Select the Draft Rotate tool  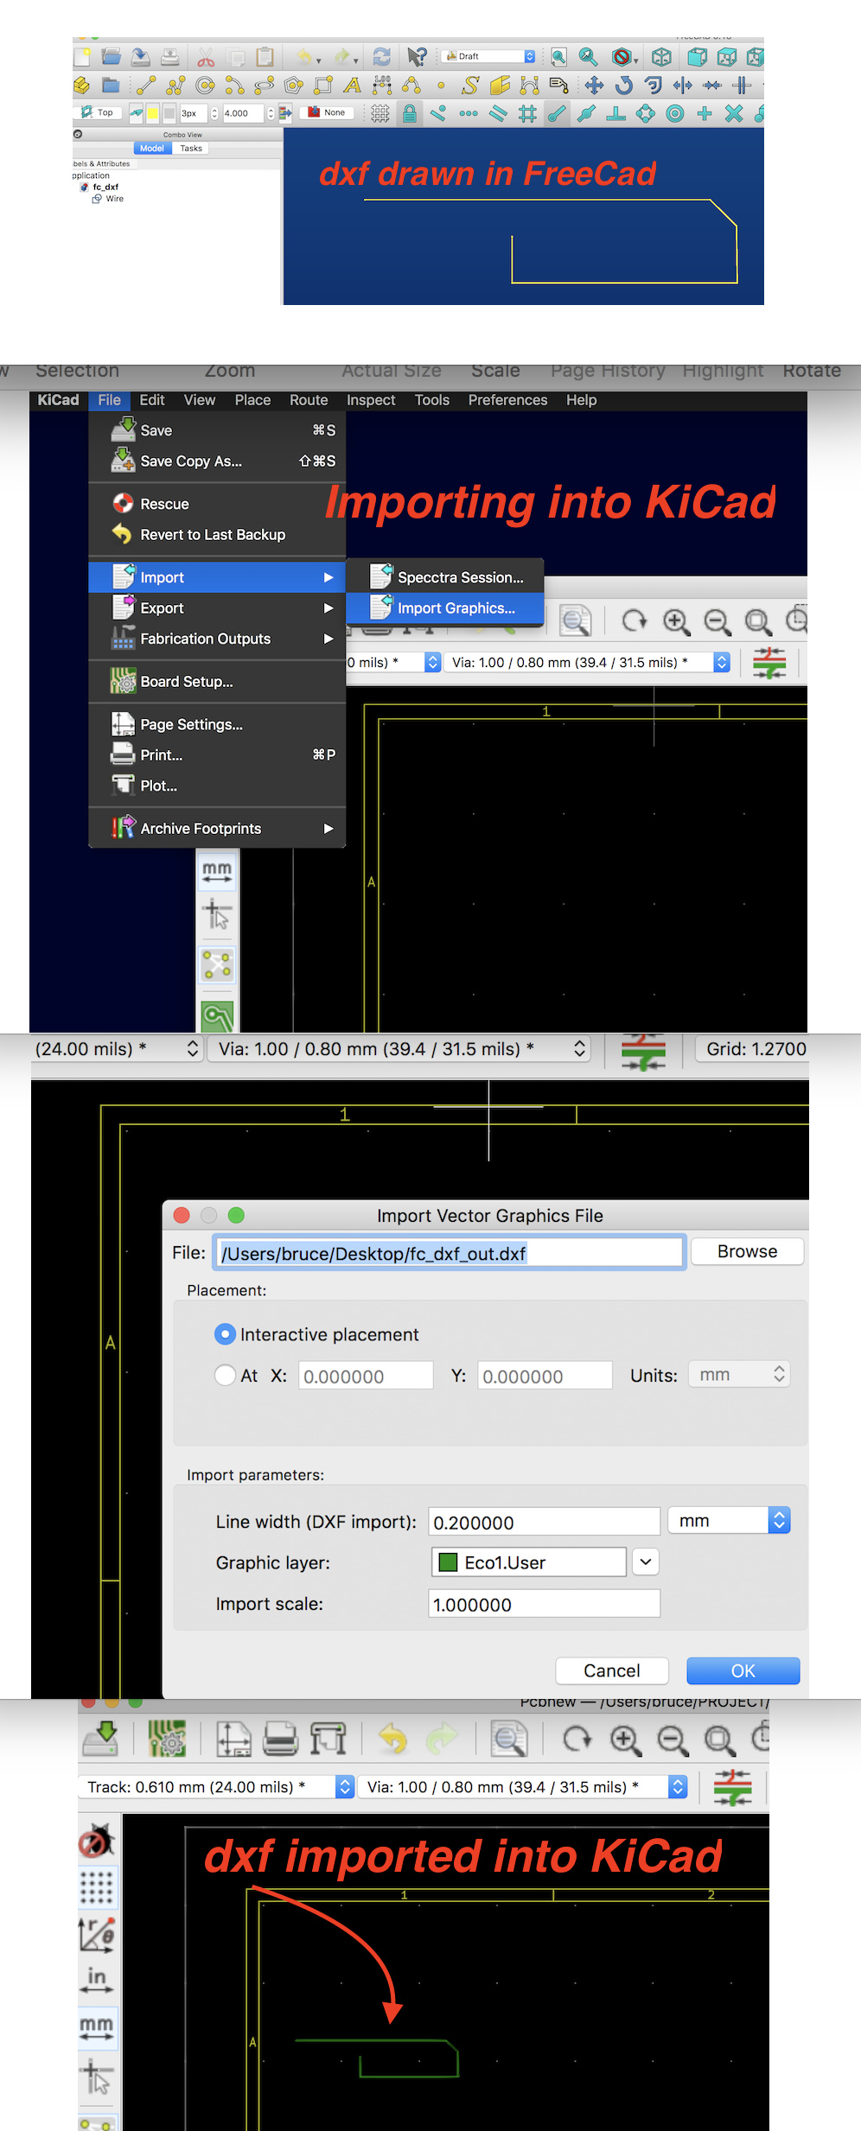point(623,86)
